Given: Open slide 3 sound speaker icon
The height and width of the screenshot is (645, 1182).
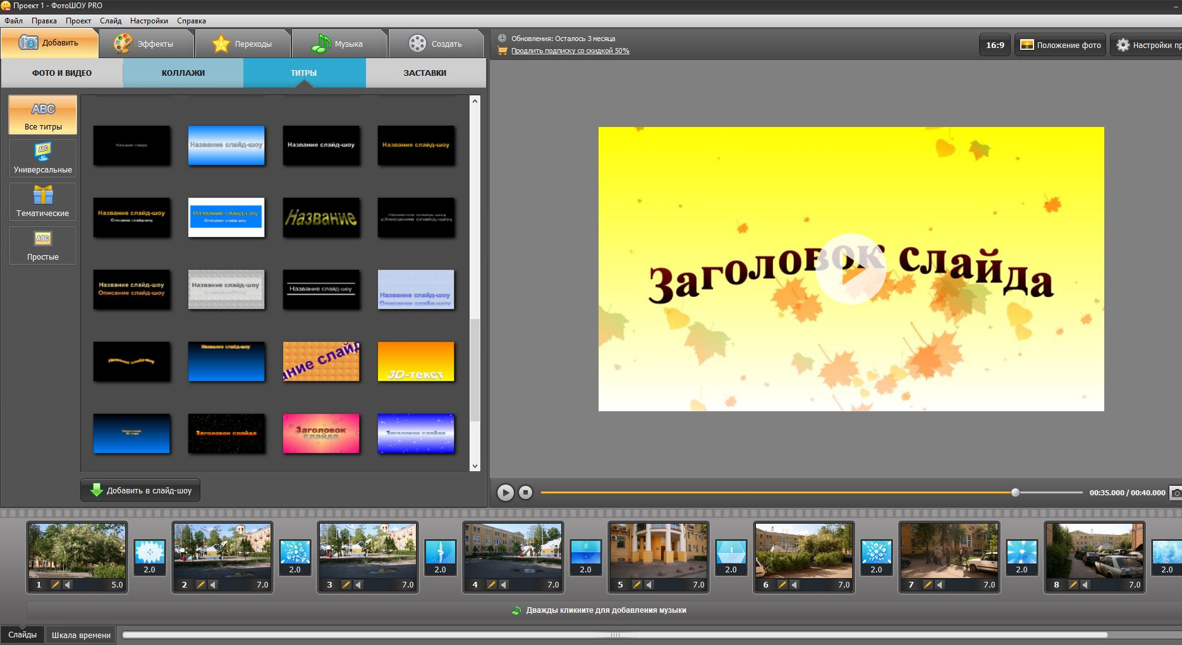Looking at the screenshot, I should (358, 584).
